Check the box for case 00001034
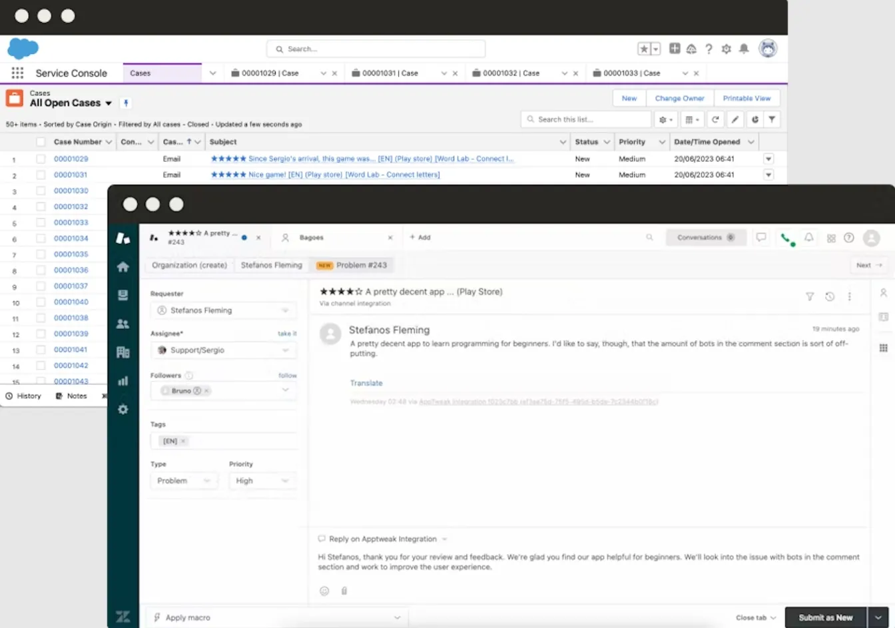 pyautogui.click(x=41, y=238)
